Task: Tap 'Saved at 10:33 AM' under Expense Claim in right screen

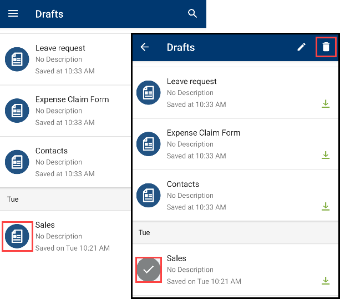Action: click(196, 156)
